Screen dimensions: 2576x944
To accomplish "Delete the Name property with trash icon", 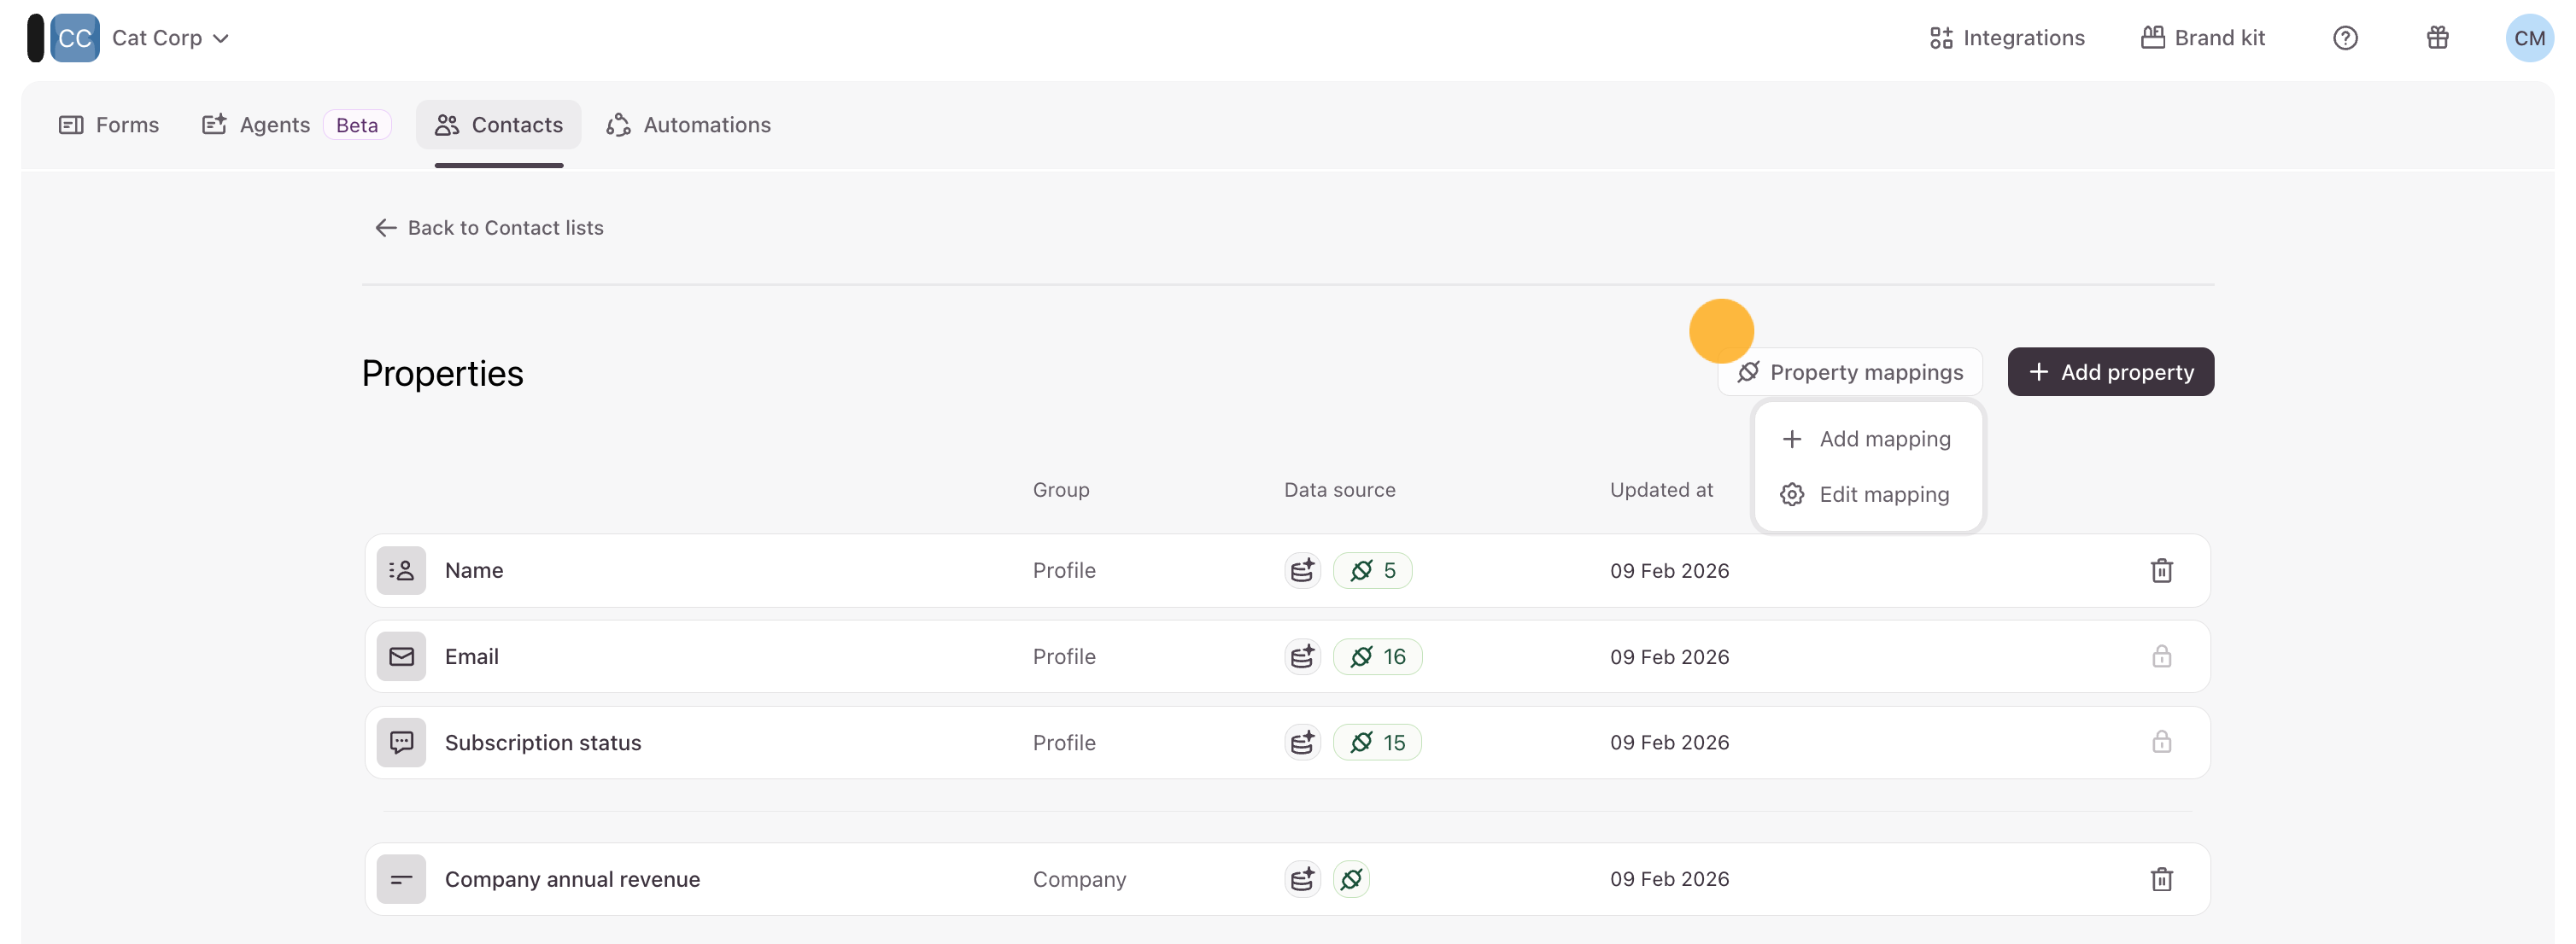I will [x=2161, y=570].
